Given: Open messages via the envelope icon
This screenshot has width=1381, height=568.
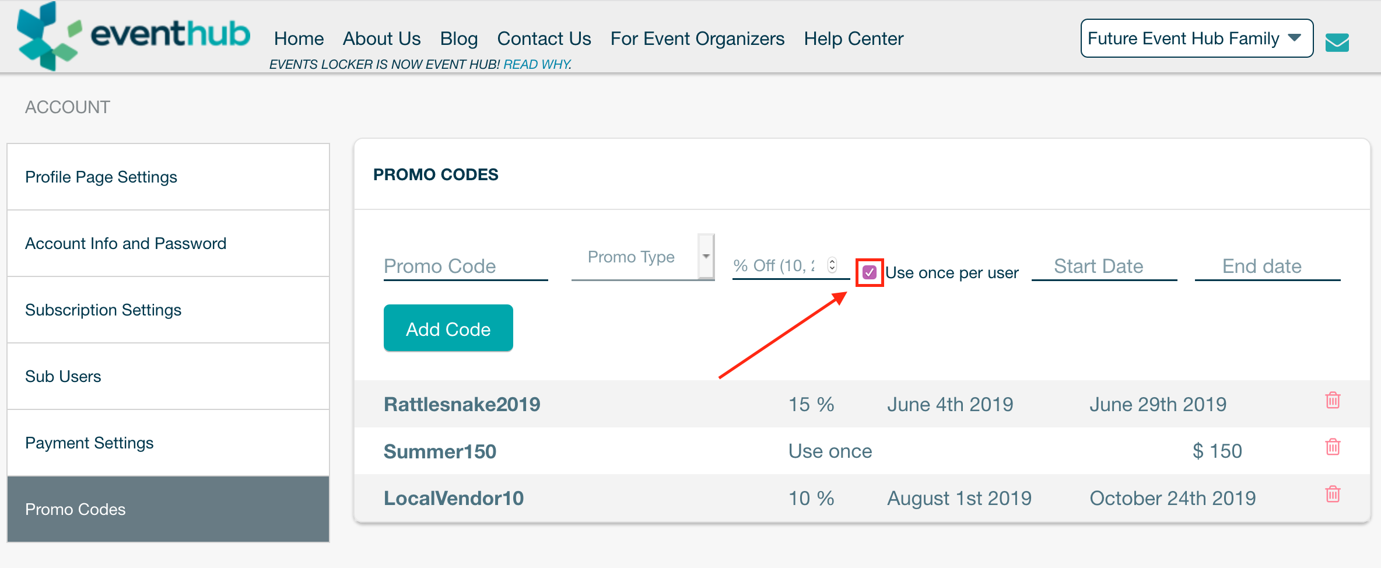Looking at the screenshot, I should click(1337, 42).
